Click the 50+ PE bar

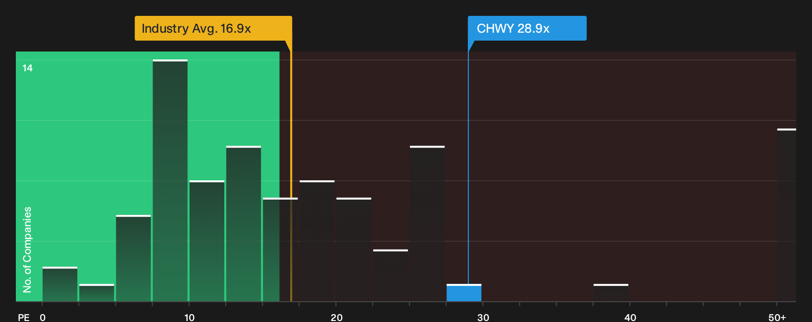[787, 215]
